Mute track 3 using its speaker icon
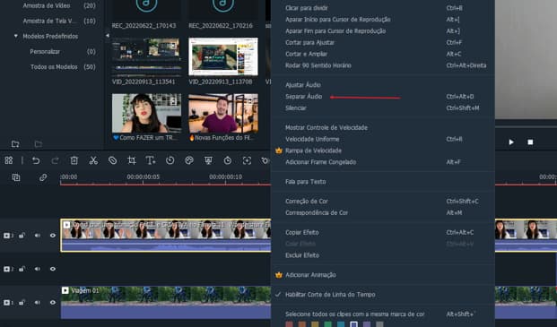Viewport: 557px width, 327px height. (38, 236)
